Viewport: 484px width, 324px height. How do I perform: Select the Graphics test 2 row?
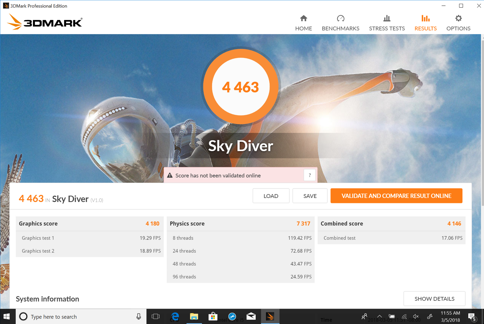pos(90,251)
